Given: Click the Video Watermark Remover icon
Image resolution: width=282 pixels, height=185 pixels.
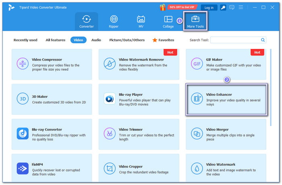Looking at the screenshot, I should point(110,64).
